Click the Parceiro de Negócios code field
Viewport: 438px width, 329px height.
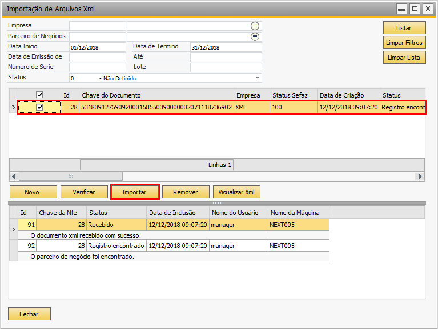[x=98, y=36]
